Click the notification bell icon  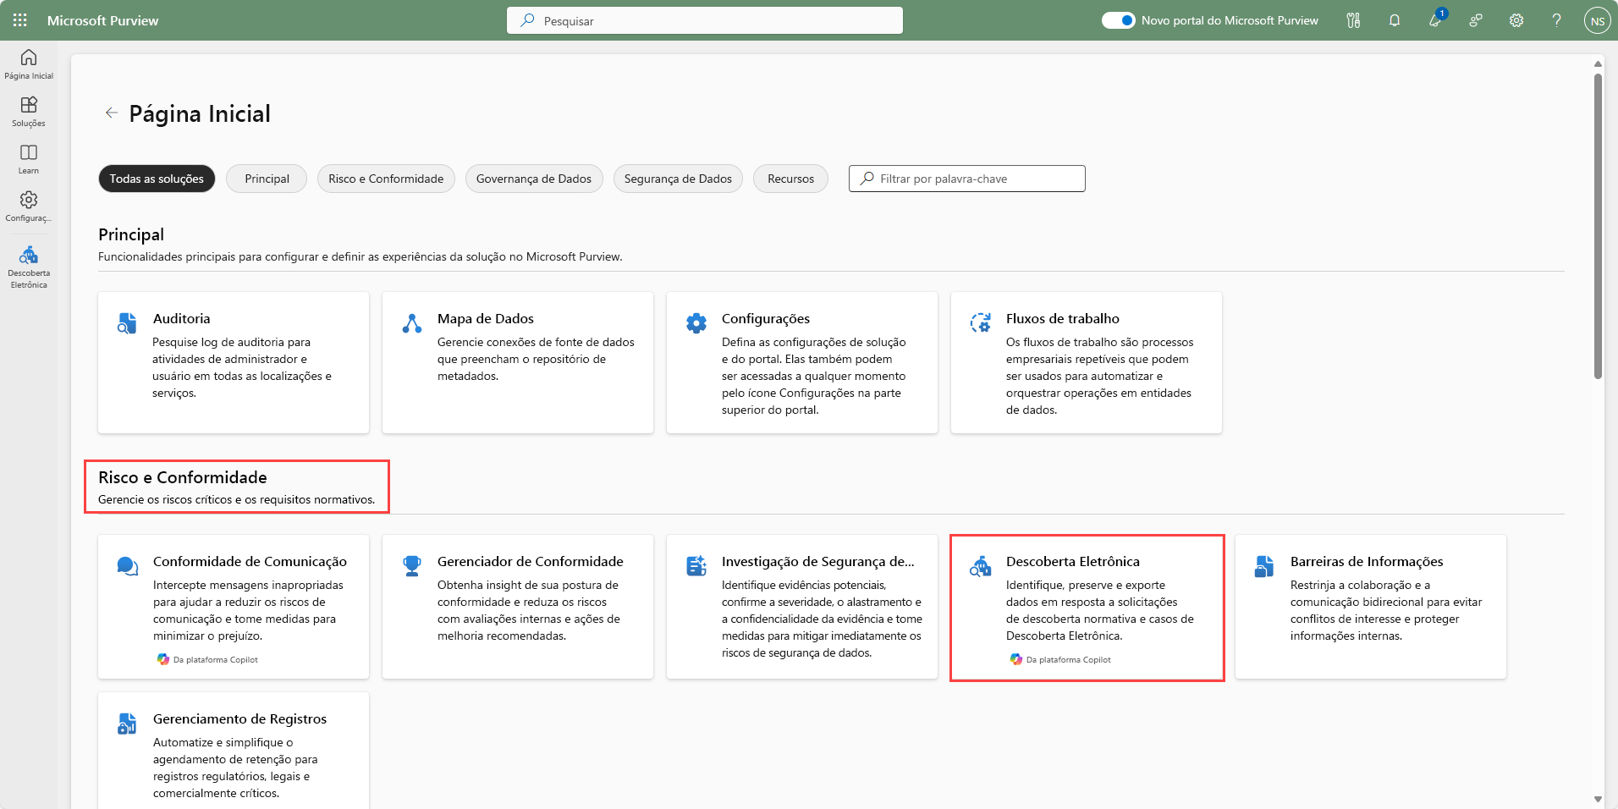tap(1395, 20)
